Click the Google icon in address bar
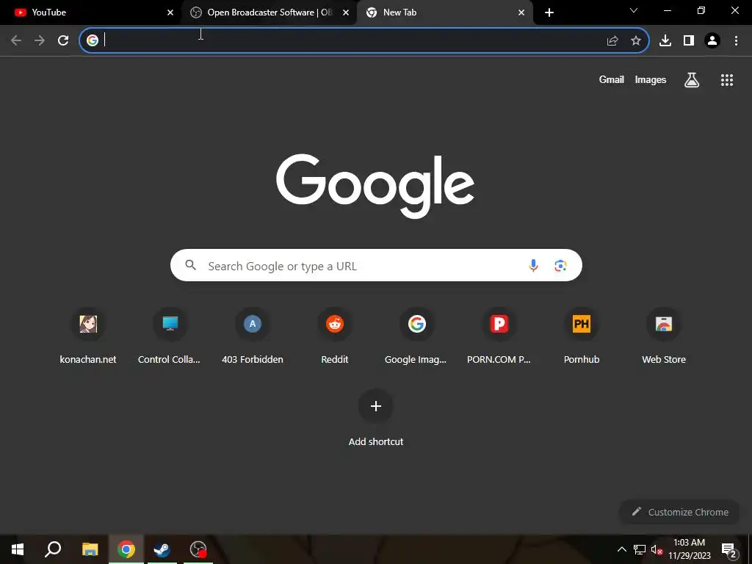Screen dimensions: 752x564 92,40
